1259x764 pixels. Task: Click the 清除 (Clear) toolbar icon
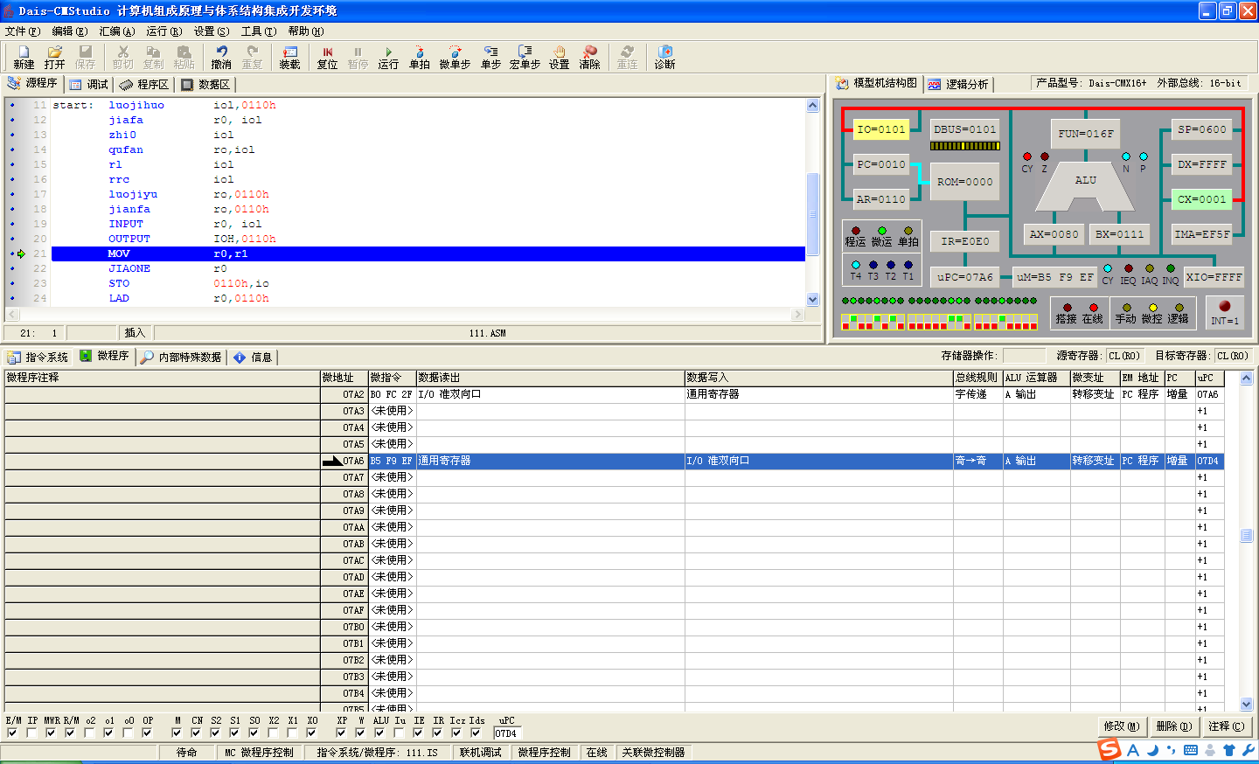pyautogui.click(x=590, y=57)
